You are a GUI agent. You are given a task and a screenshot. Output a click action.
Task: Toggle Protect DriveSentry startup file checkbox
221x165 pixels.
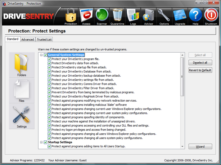tap(49, 67)
